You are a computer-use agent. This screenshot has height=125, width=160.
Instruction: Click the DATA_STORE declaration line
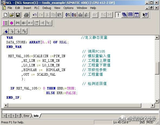tap(37, 42)
